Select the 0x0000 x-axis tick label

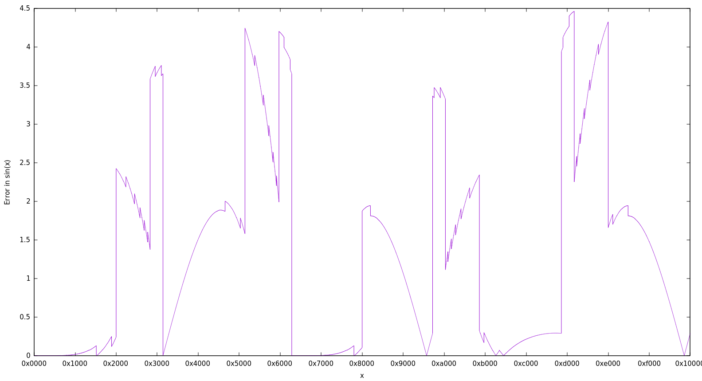pyautogui.click(x=34, y=364)
